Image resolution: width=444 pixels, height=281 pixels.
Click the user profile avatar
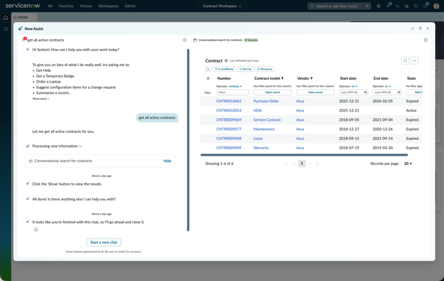click(x=436, y=6)
